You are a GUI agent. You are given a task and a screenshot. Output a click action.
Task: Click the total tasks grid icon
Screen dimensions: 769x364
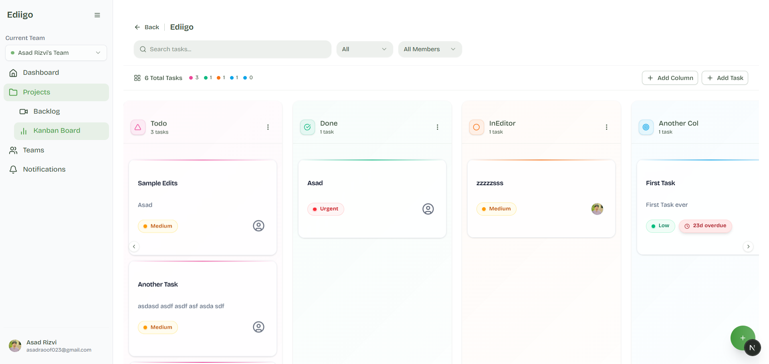(137, 78)
